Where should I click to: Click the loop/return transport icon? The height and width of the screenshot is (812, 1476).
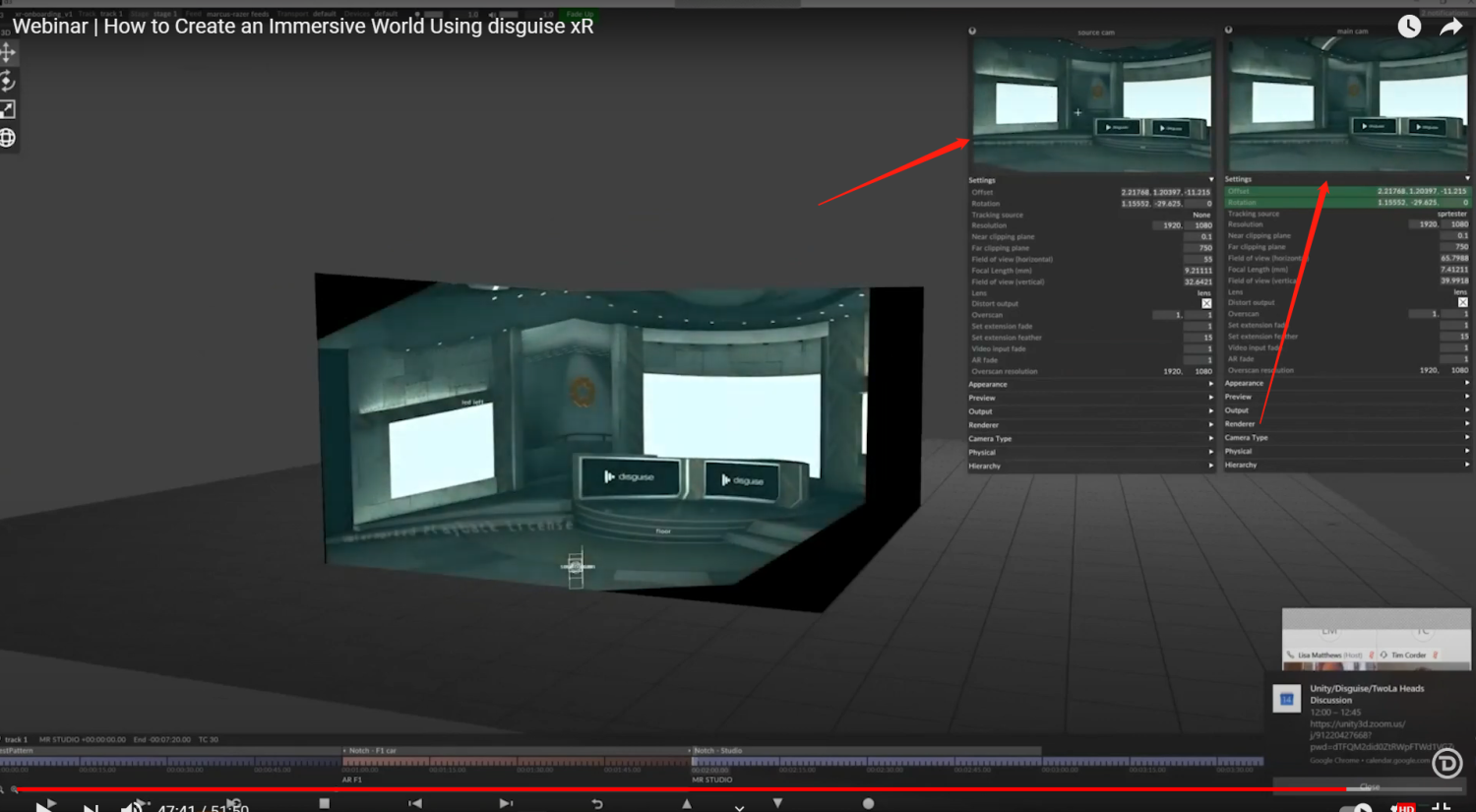coord(597,803)
